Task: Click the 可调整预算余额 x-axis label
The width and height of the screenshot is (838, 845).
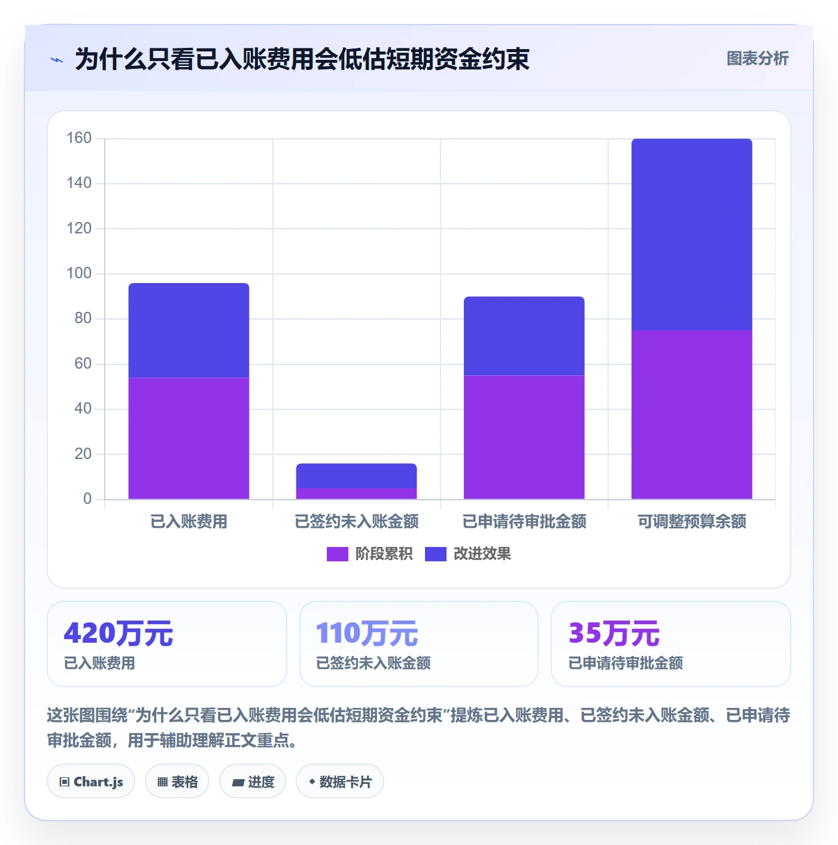Action: click(x=691, y=522)
